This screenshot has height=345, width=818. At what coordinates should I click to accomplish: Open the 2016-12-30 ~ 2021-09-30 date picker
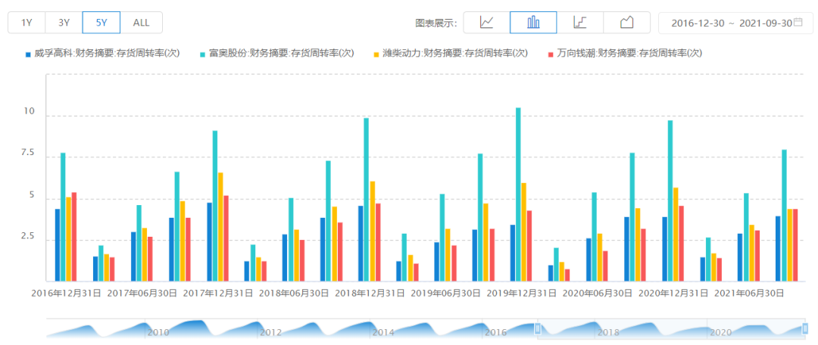(x=726, y=23)
